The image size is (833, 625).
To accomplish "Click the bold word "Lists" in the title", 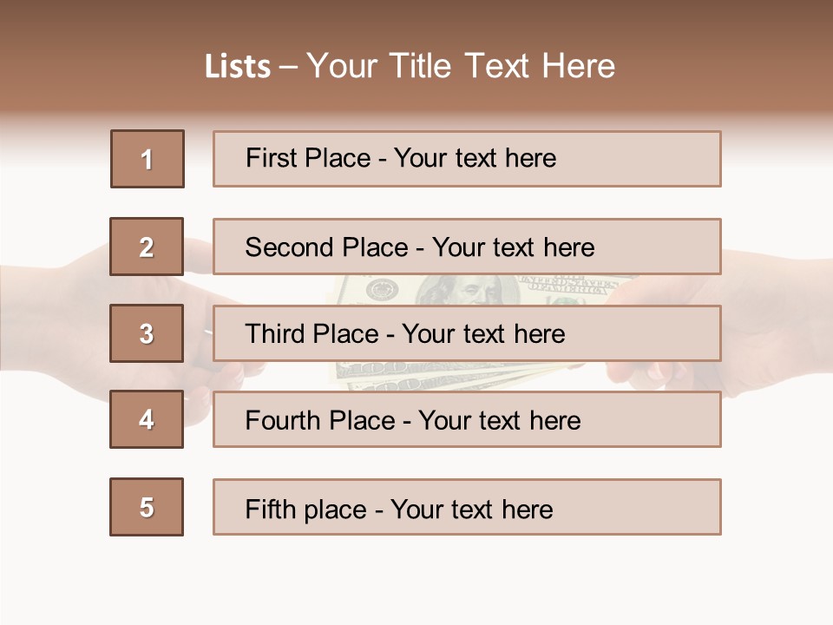I will (x=237, y=67).
